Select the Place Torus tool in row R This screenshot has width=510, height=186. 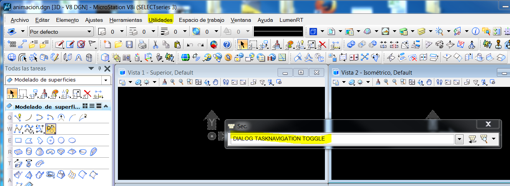(50, 152)
